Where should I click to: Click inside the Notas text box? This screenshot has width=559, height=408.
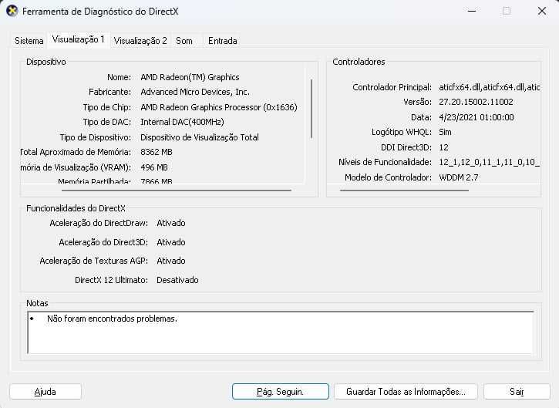click(x=281, y=332)
